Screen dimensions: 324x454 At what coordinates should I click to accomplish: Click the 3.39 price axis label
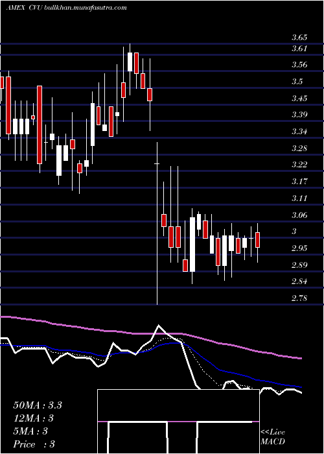(299, 115)
